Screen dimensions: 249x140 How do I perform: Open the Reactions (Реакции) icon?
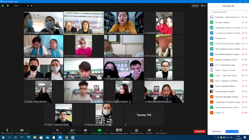[x=149, y=131]
